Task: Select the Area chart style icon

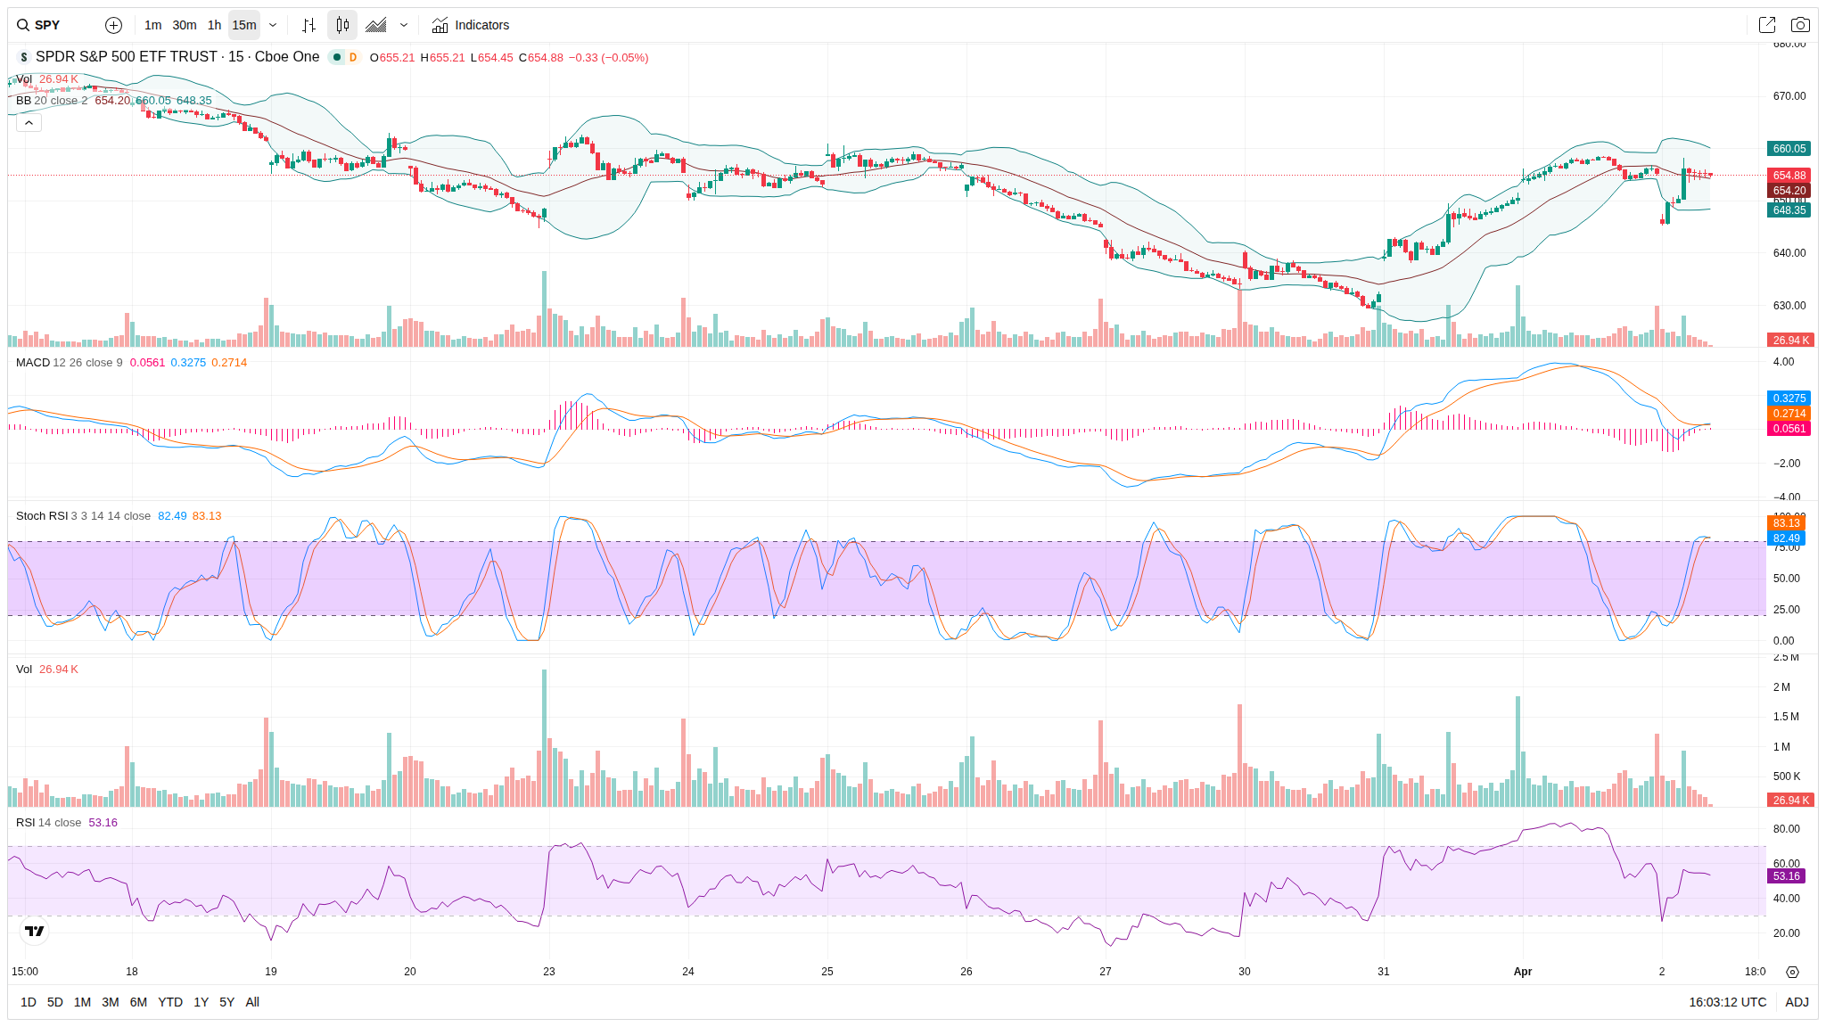Action: pyautogui.click(x=376, y=25)
